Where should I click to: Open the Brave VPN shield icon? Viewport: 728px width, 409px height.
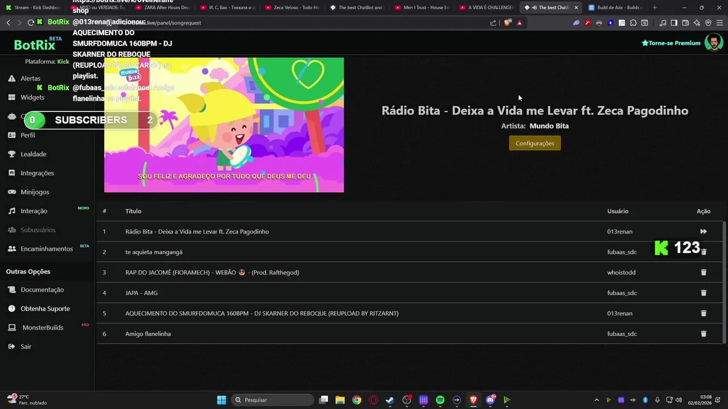(x=708, y=23)
